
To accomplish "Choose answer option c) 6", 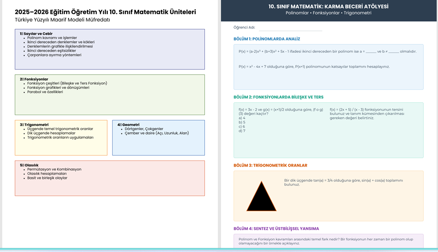I will pyautogui.click(x=242, y=127).
